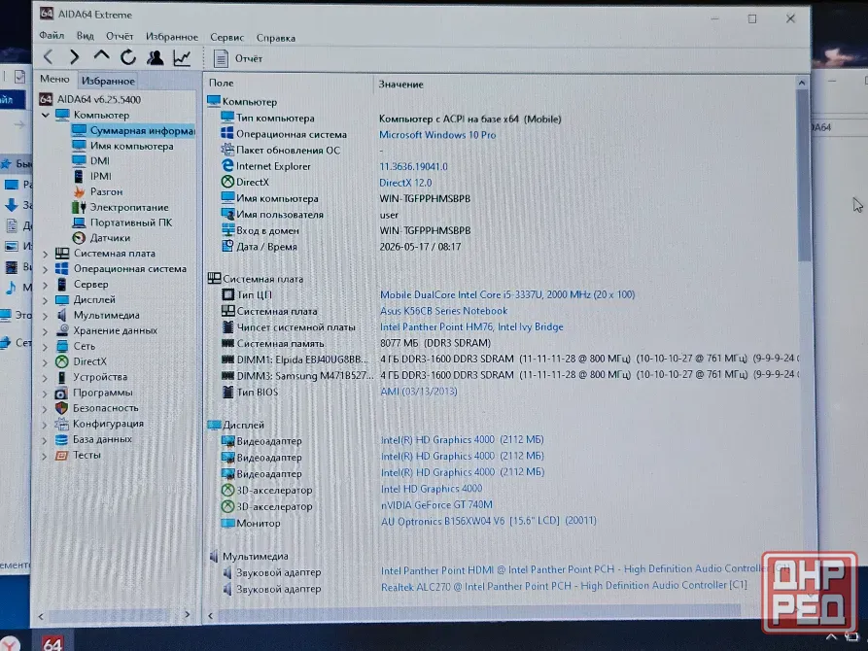Click the report vertical scrollbar thumb
The image size is (868, 651).
click(802, 176)
